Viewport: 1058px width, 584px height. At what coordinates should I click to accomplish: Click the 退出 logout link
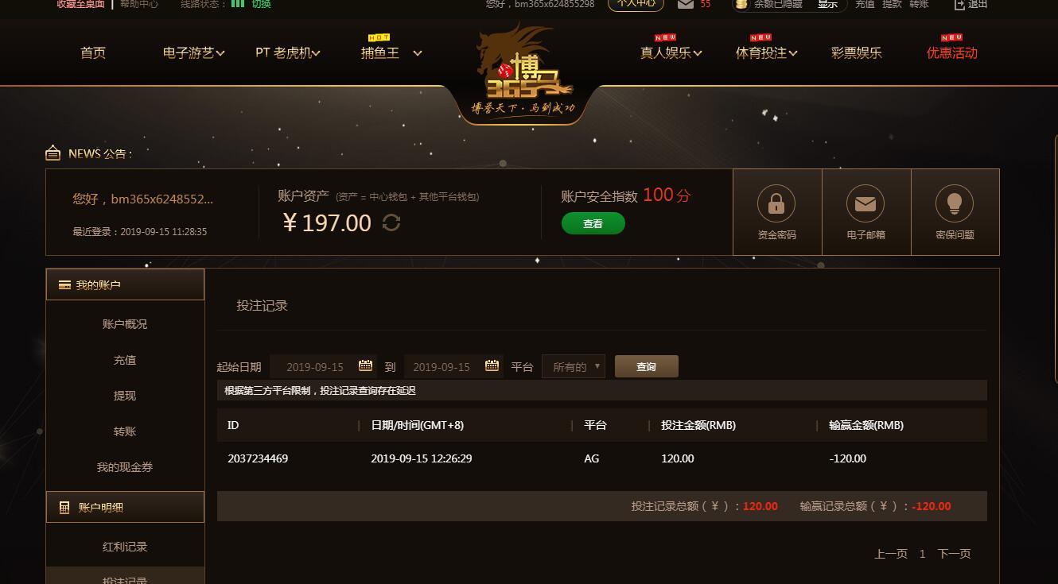point(970,4)
